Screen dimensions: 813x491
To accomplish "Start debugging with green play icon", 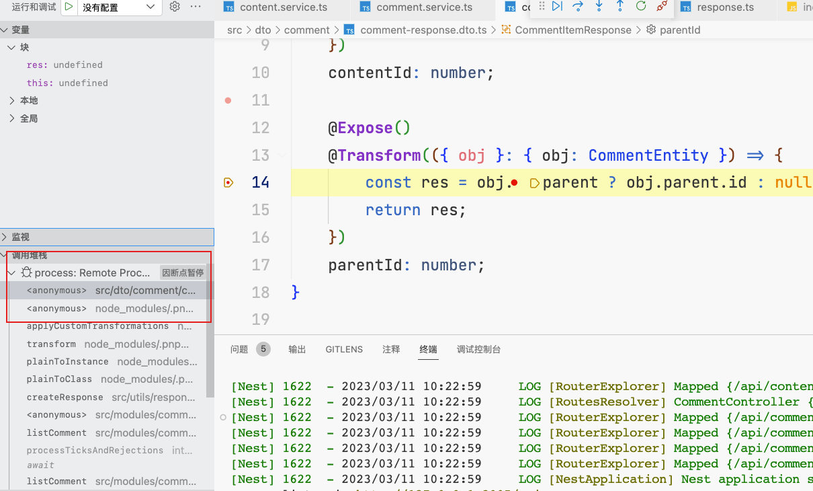I will (69, 7).
